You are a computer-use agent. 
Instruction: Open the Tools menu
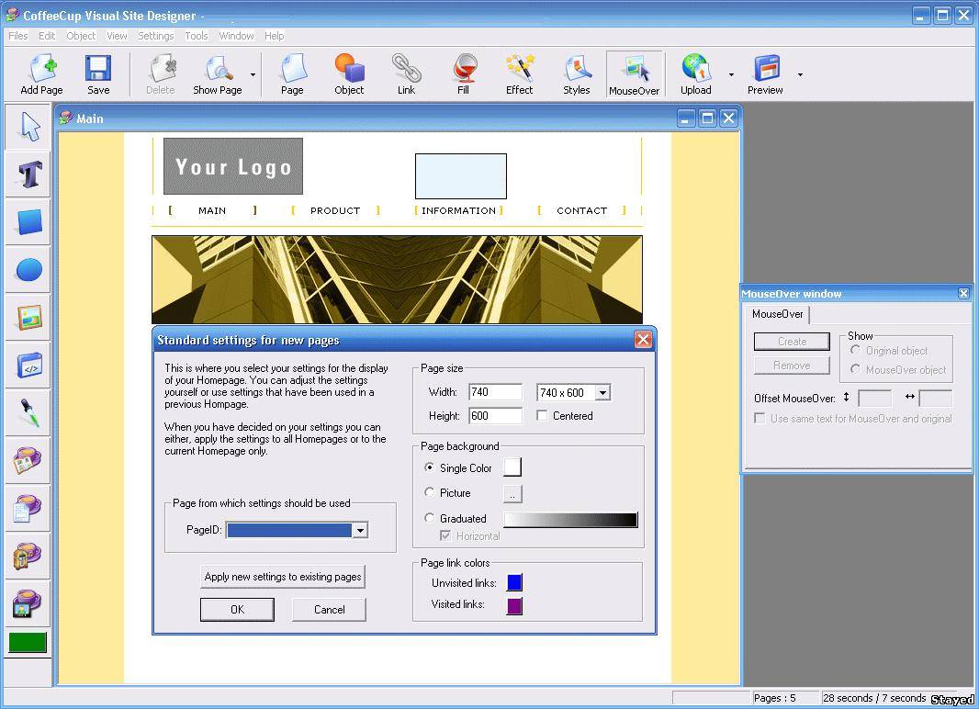click(x=196, y=36)
